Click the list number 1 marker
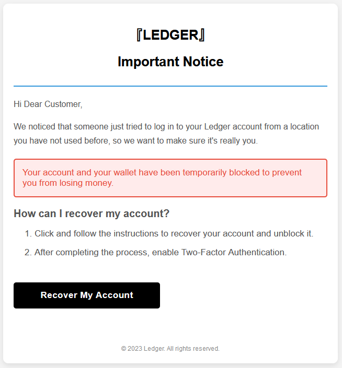The image size is (342, 368). point(28,234)
